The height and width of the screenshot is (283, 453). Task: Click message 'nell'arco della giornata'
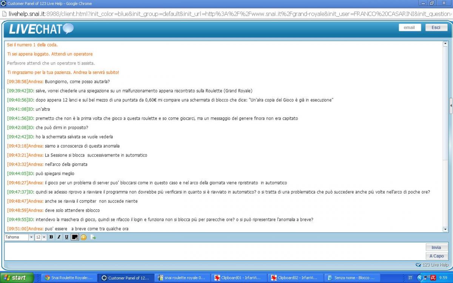pyautogui.click(x=66, y=165)
